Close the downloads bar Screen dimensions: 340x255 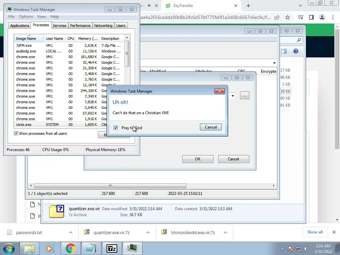pos(334,232)
